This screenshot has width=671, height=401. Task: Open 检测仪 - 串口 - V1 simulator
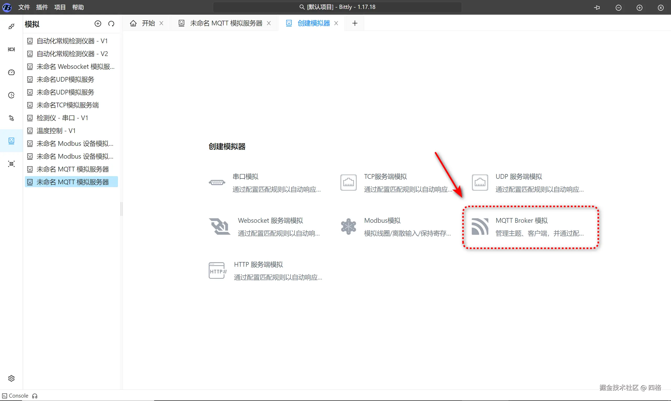tap(62, 118)
